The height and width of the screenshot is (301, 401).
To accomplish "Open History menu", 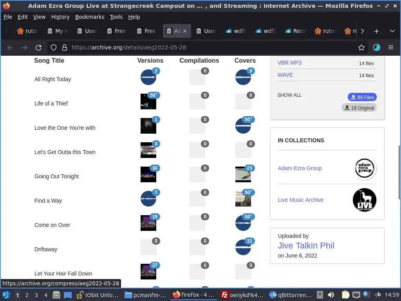I will 60,17.
